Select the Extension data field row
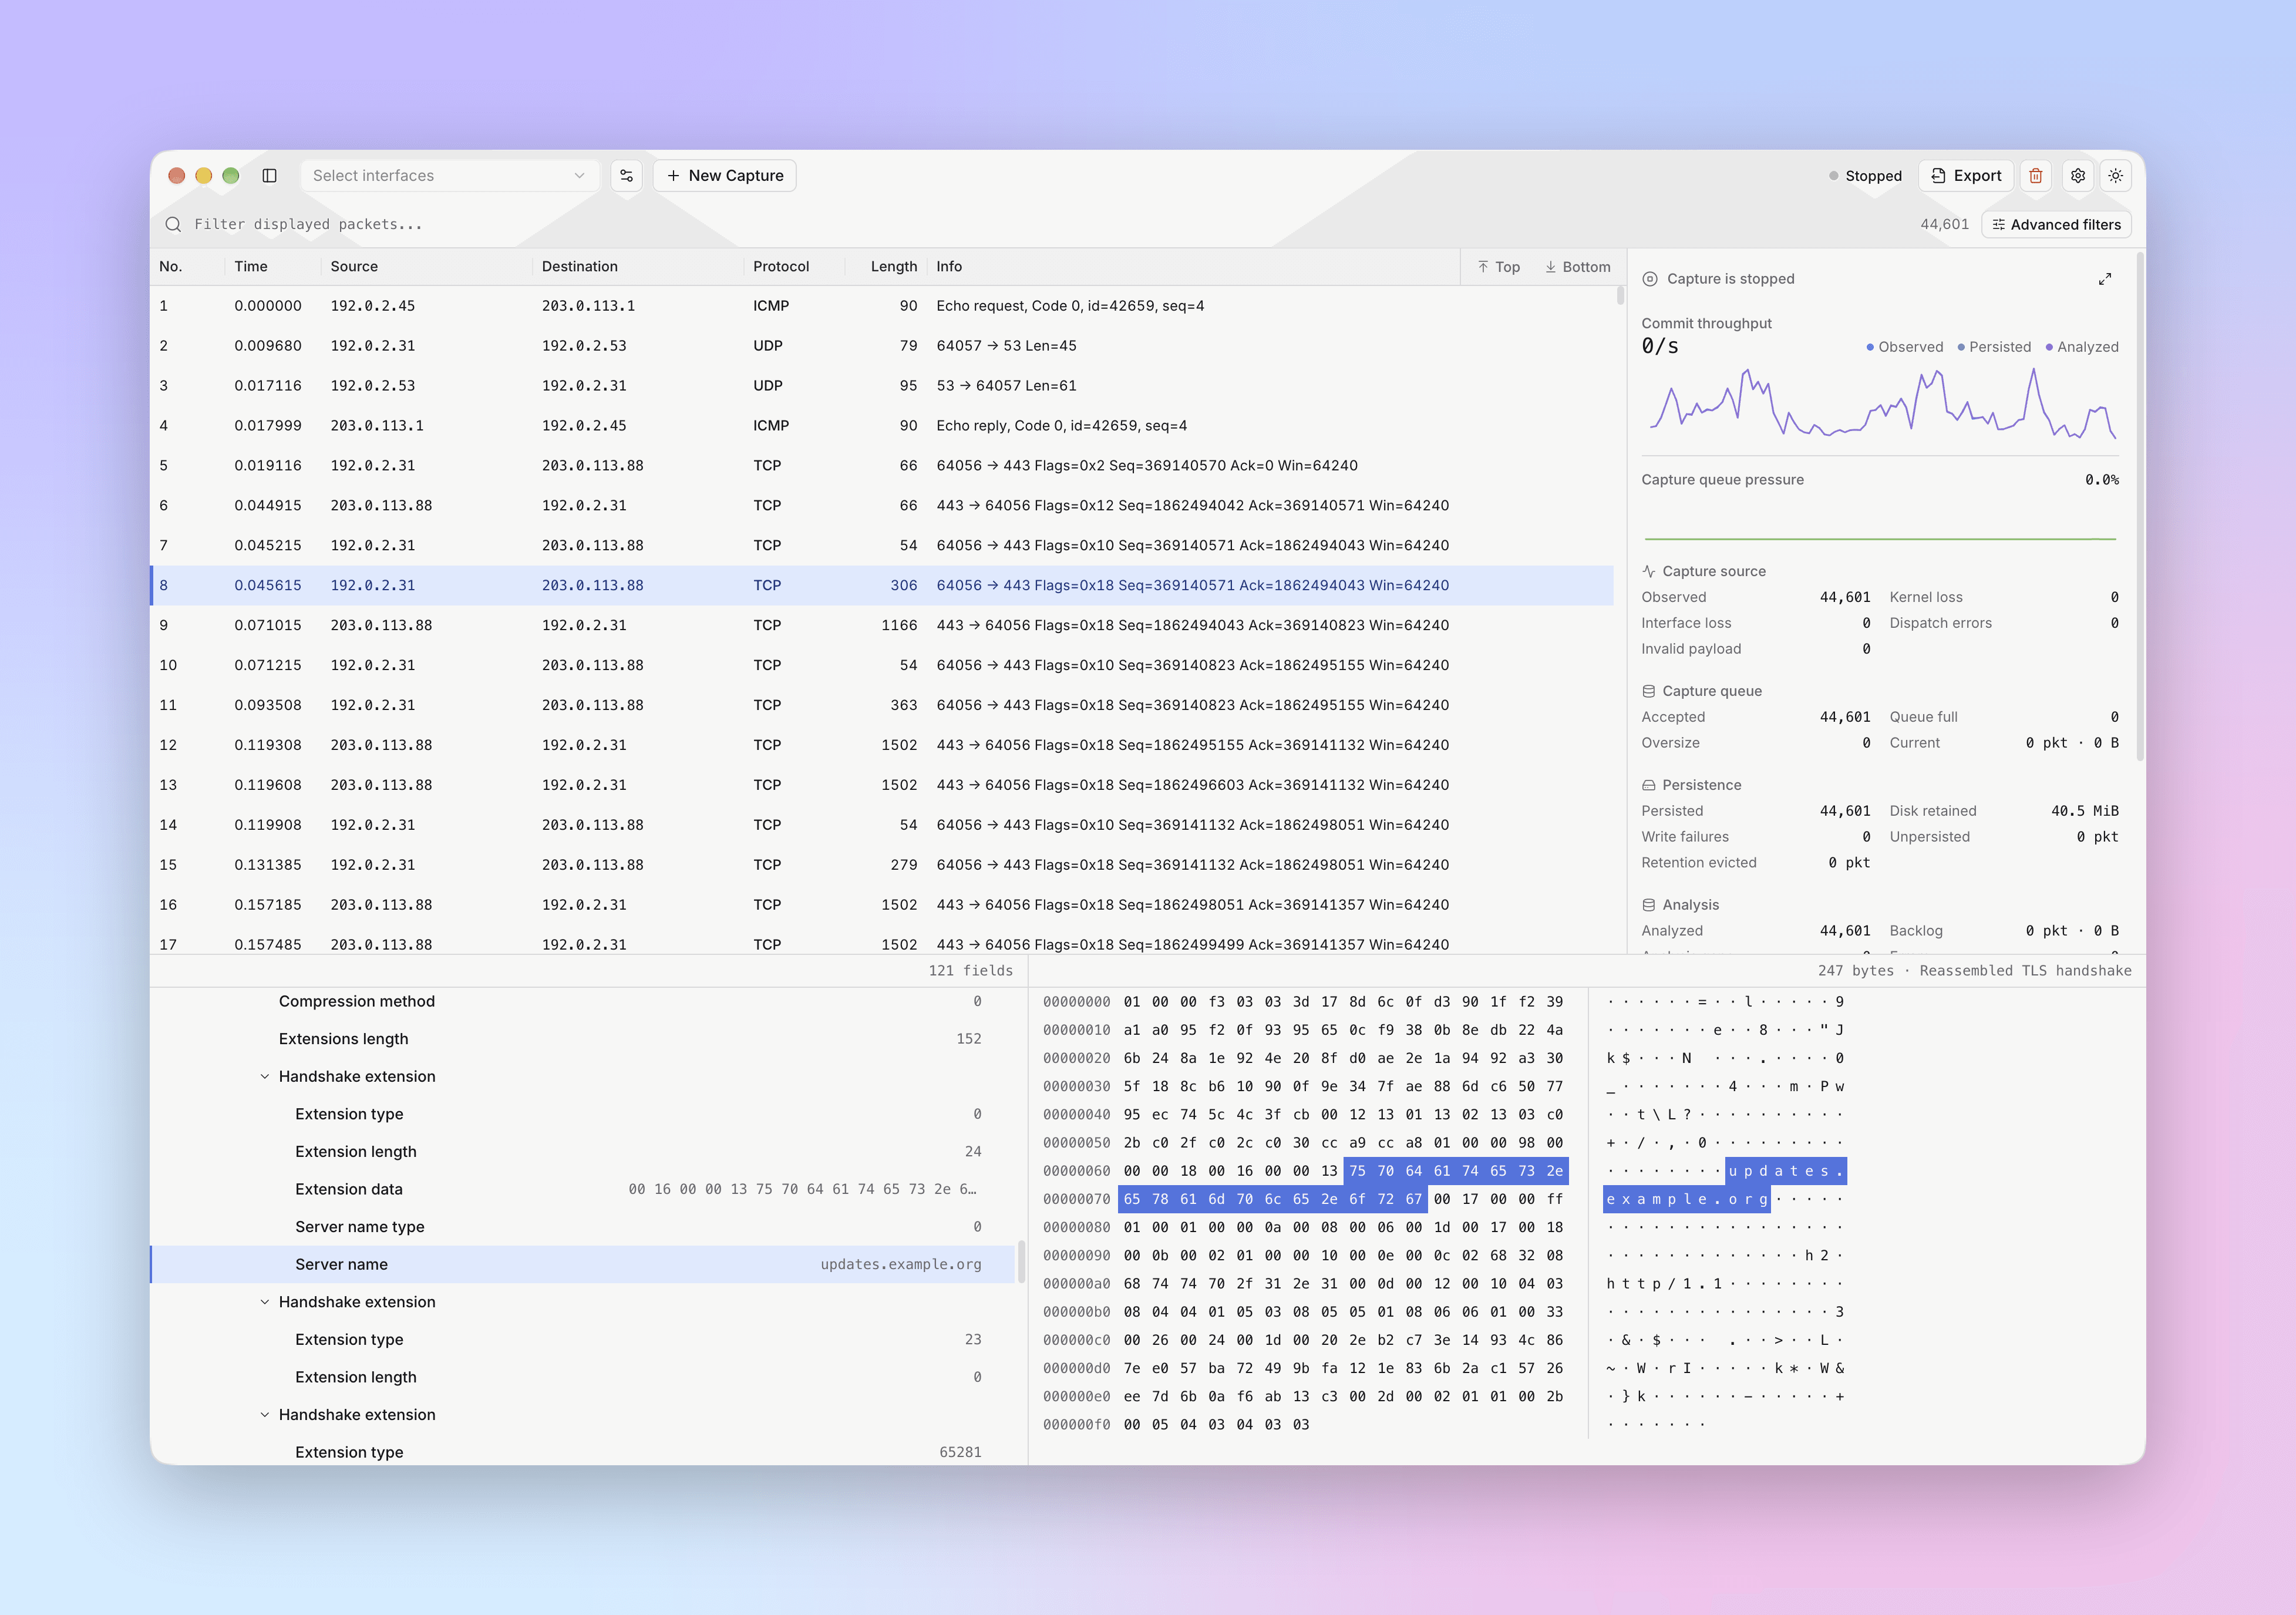The image size is (2296, 1615). (582, 1189)
